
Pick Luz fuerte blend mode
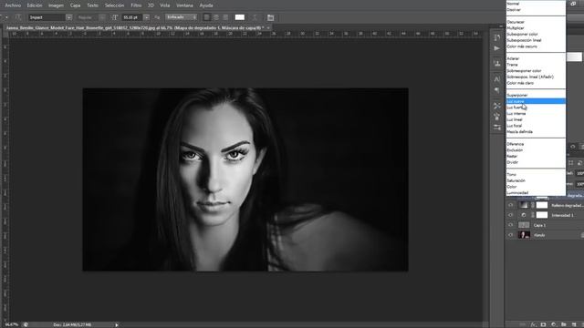536,108
